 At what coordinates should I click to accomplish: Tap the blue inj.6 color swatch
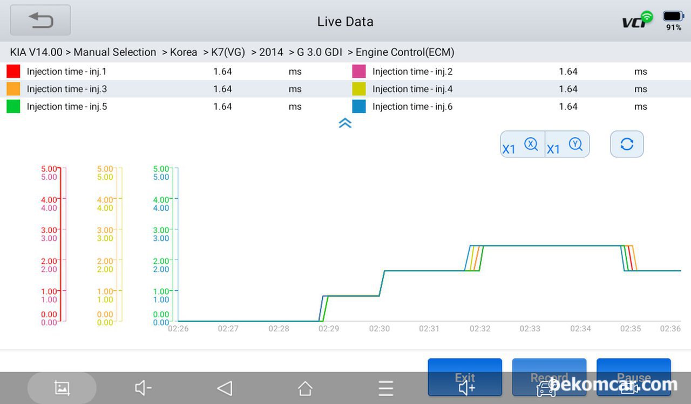tap(359, 107)
